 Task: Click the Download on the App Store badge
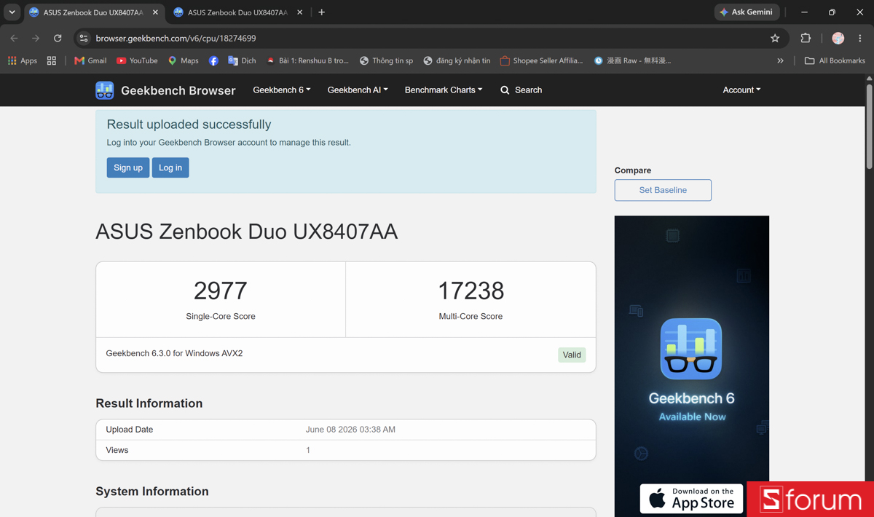[x=691, y=499]
